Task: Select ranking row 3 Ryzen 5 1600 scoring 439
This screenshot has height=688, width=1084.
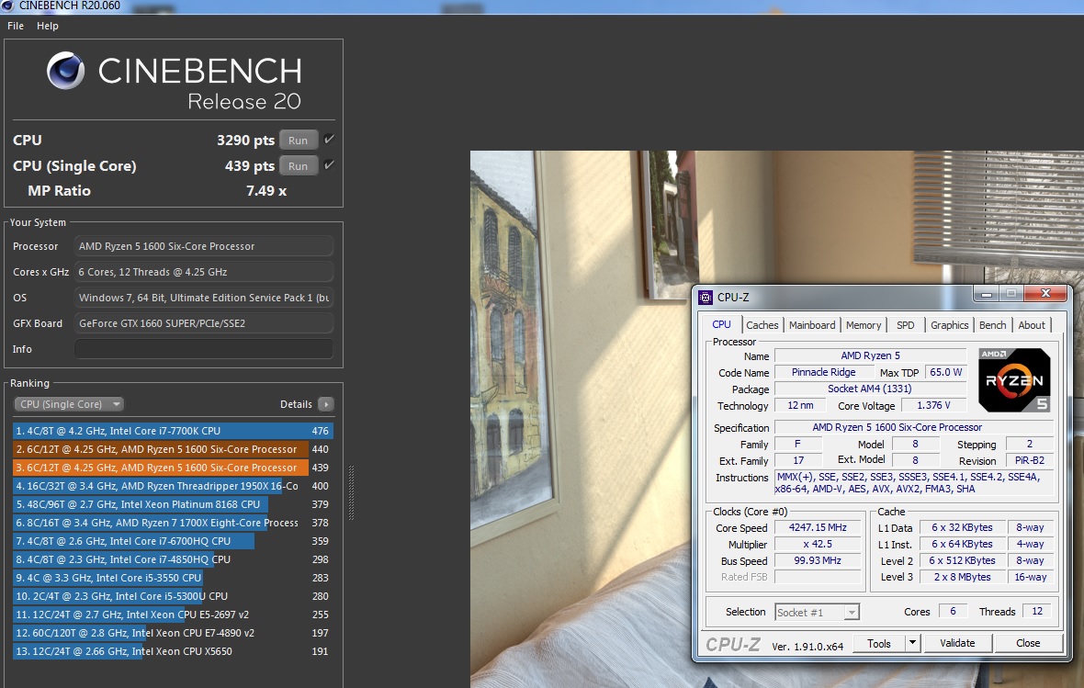Action: (x=173, y=468)
